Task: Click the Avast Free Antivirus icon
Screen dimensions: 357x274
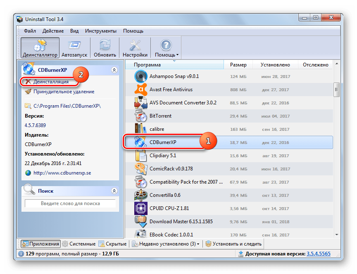Action: point(141,90)
